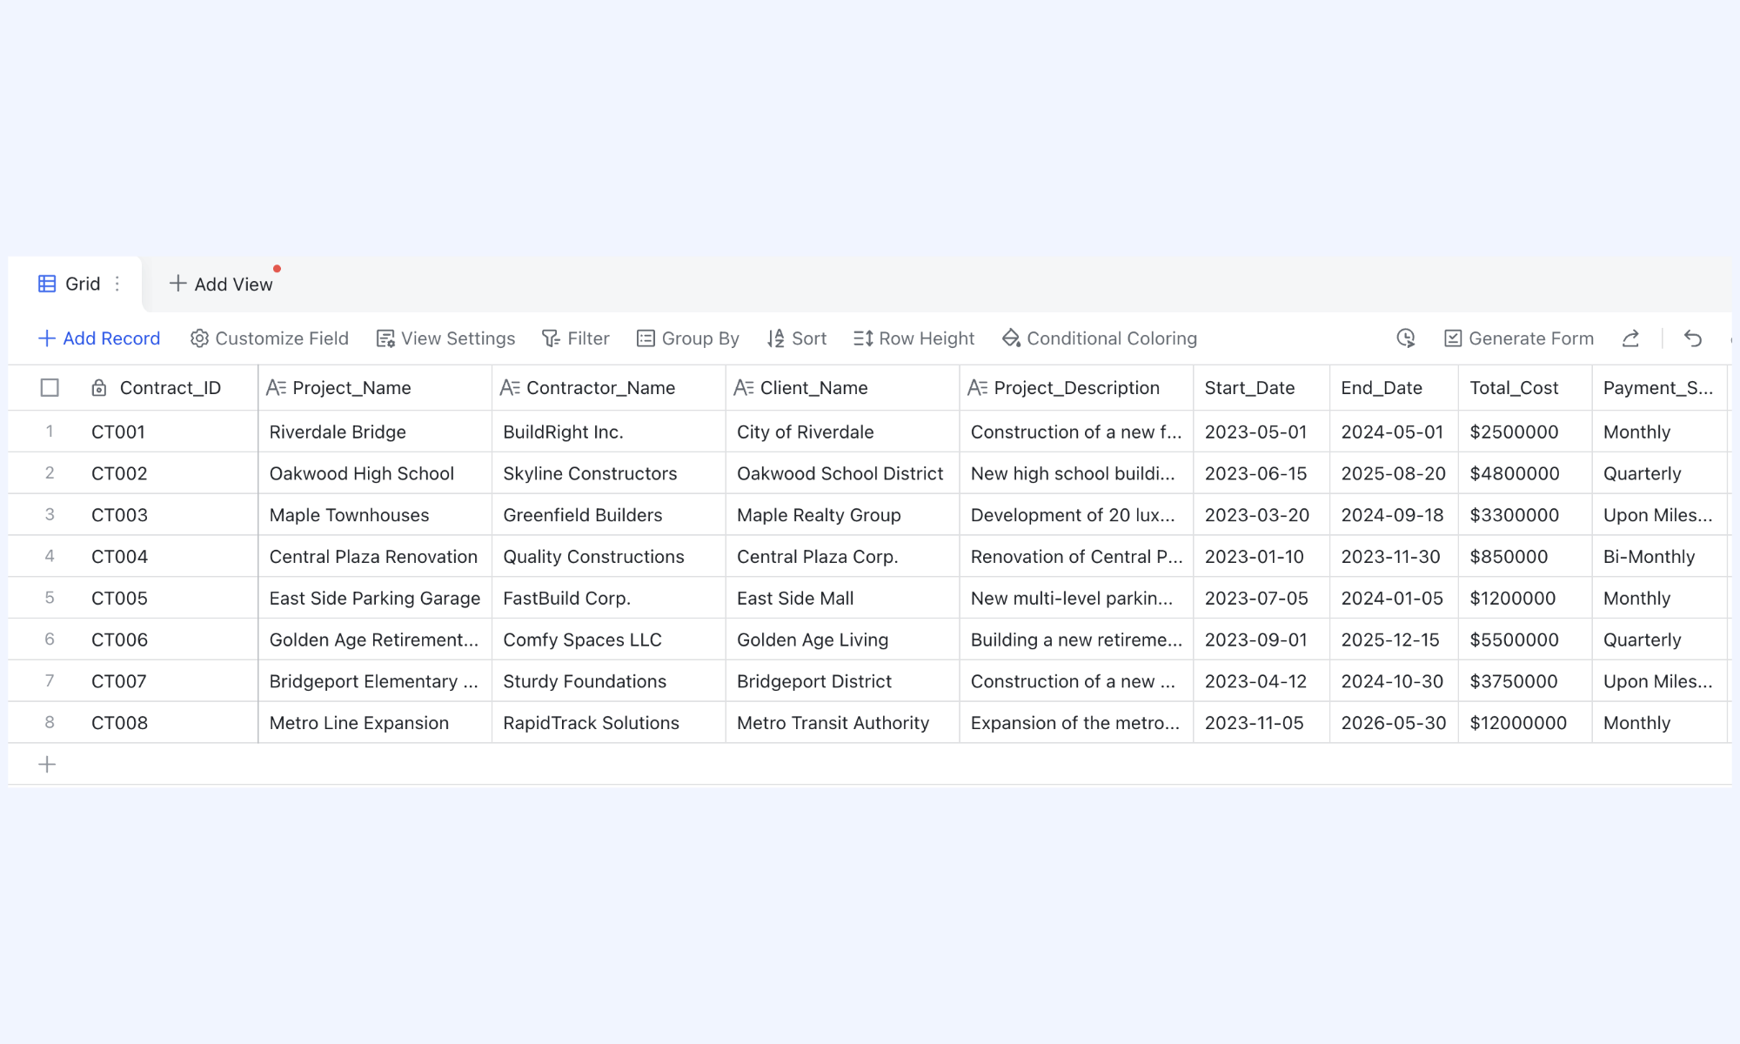Click Metro Transit Authority cell
Screen dimensions: 1740x1044
click(x=843, y=723)
